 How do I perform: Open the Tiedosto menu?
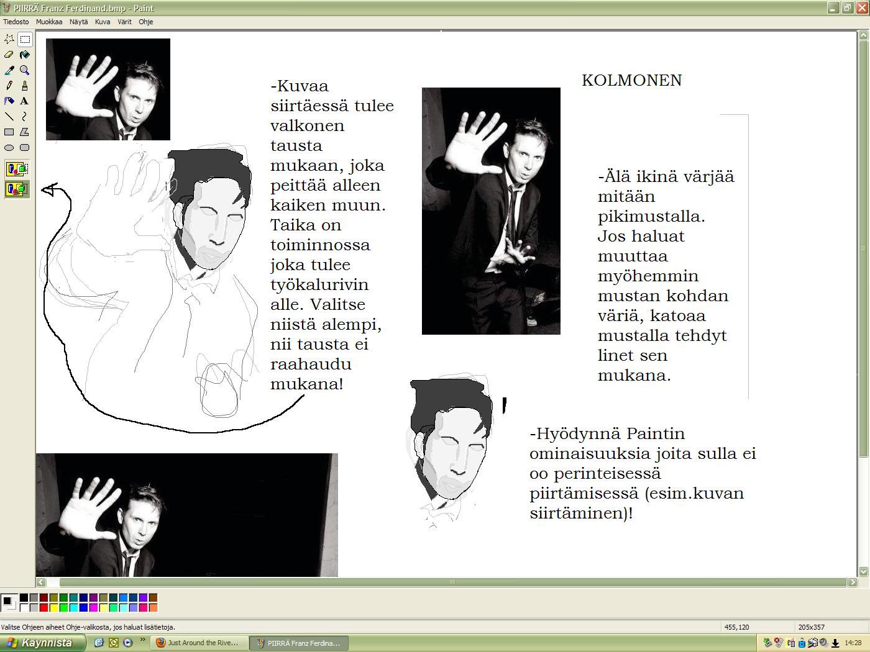pos(16,22)
